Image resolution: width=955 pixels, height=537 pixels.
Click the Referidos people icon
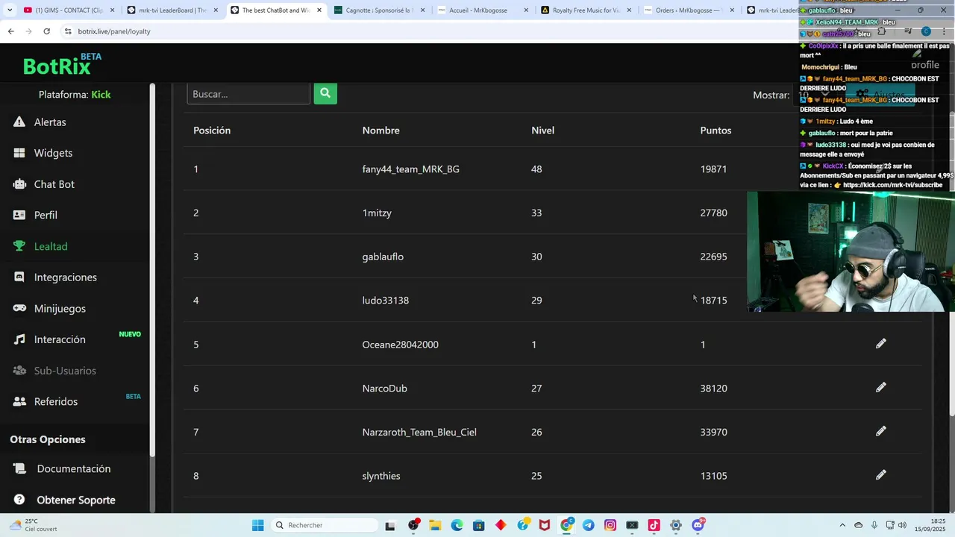19,401
